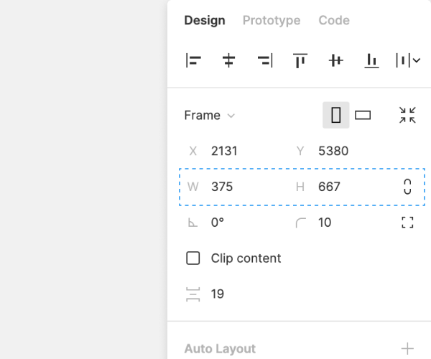
Task: Open the Frame type dropdown
Action: (x=209, y=115)
